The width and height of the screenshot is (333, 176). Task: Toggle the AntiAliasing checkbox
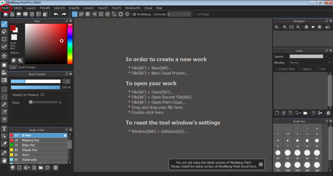click(134, 14)
